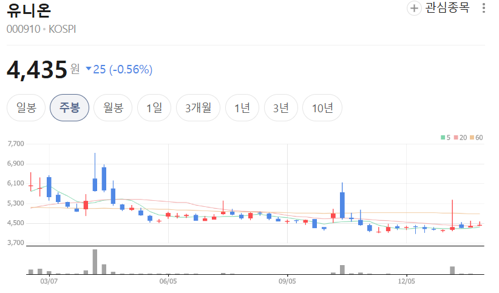Click the 12/05 date axis label
Screen dimensions: 499x293
point(406,281)
